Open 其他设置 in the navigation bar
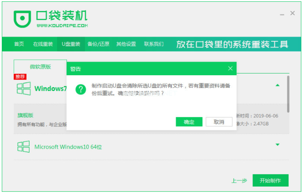The width and height of the screenshot is (304, 194). pyautogui.click(x=126, y=44)
